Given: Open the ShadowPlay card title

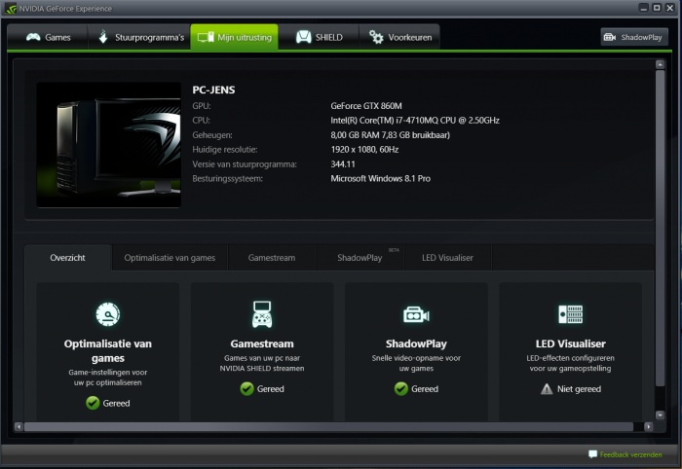Looking at the screenshot, I should (416, 343).
